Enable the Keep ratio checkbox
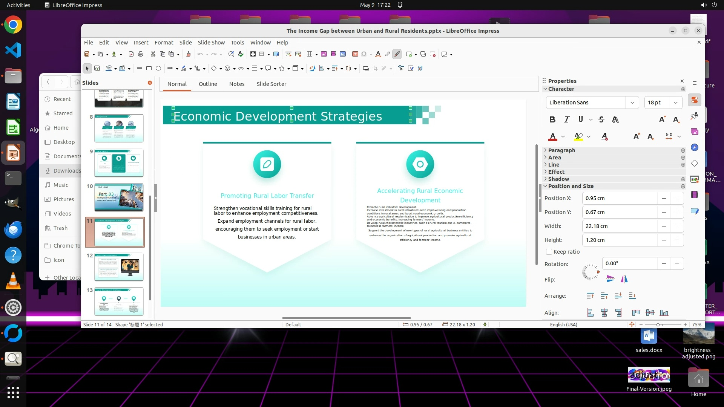724x407 pixels. point(549,252)
